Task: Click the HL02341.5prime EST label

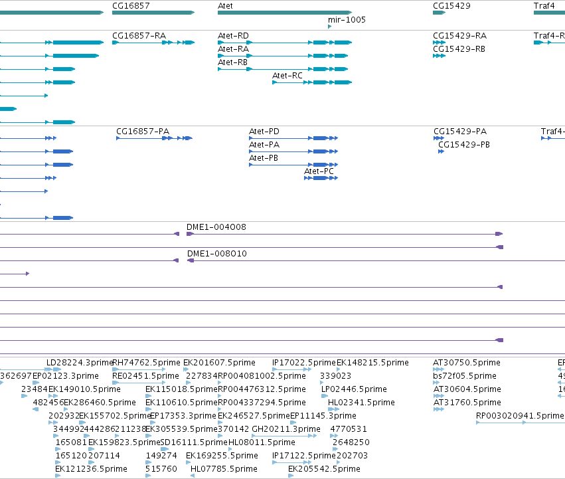Action: (x=361, y=403)
